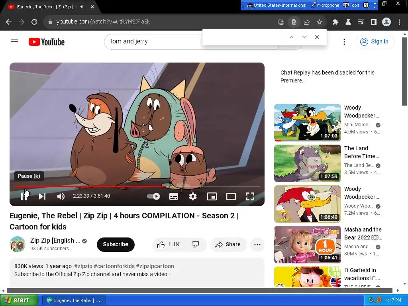Open YouTube settings three-dot menu
This screenshot has width=408, height=306.
tap(344, 41)
